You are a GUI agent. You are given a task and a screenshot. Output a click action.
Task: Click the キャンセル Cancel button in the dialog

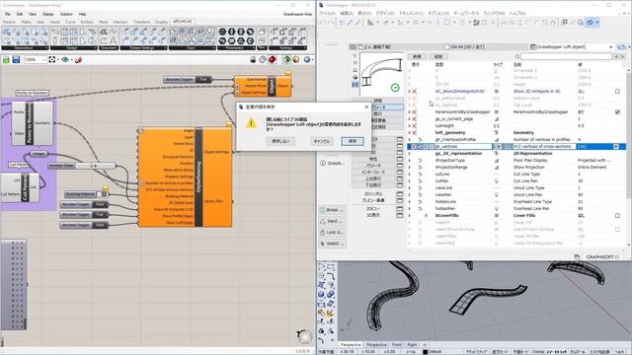coord(322,141)
